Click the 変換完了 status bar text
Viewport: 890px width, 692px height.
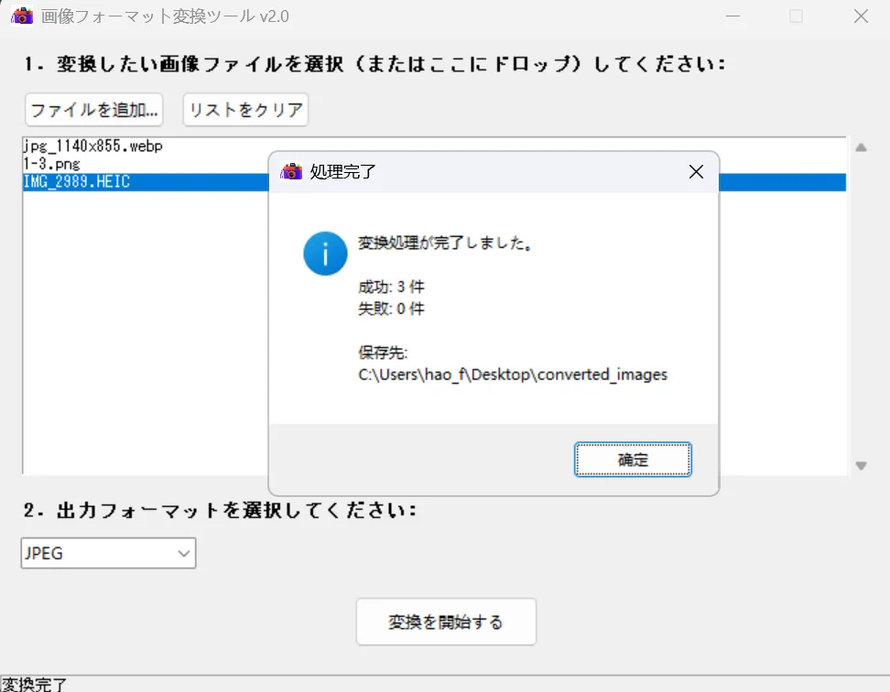pyautogui.click(x=34, y=684)
